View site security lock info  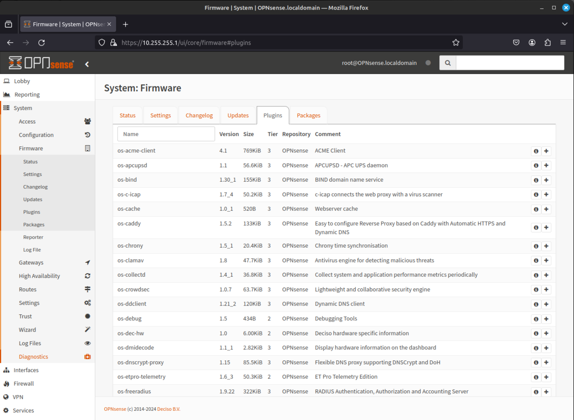[114, 42]
